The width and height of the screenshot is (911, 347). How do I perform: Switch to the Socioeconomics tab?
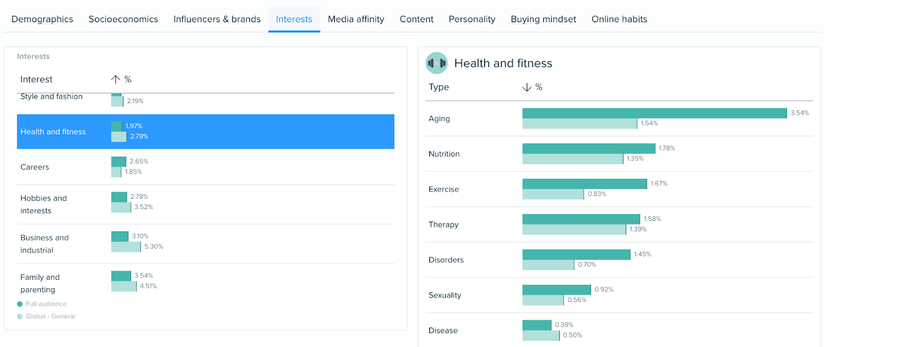point(124,19)
